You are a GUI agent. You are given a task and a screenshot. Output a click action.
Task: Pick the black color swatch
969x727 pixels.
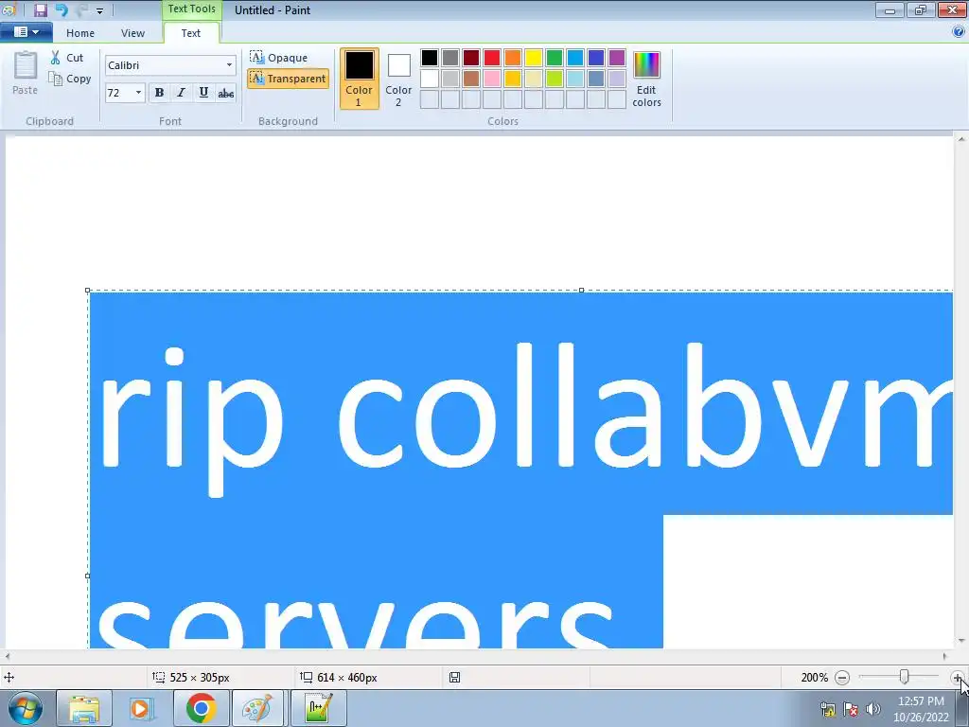430,58
